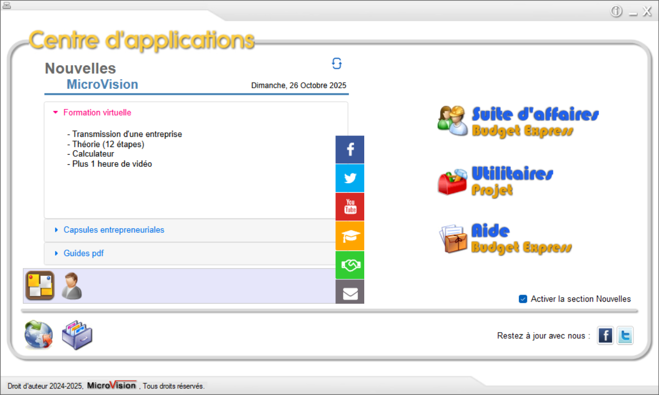Click the envelope email icon
This screenshot has height=395, width=659.
(350, 293)
